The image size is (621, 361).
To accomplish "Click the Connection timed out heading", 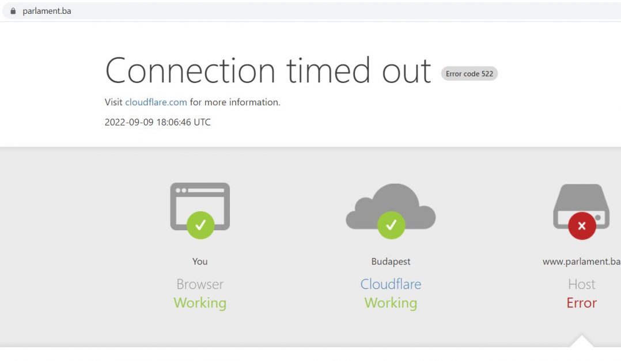I will (268, 71).
